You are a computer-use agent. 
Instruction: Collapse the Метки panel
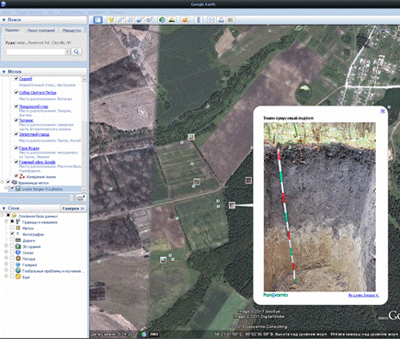(4, 72)
